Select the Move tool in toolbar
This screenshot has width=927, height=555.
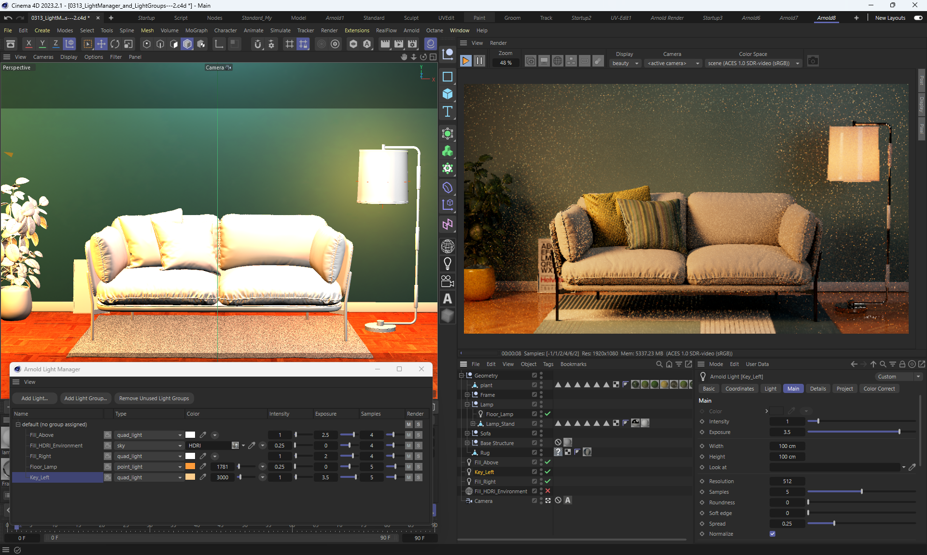pyautogui.click(x=101, y=44)
